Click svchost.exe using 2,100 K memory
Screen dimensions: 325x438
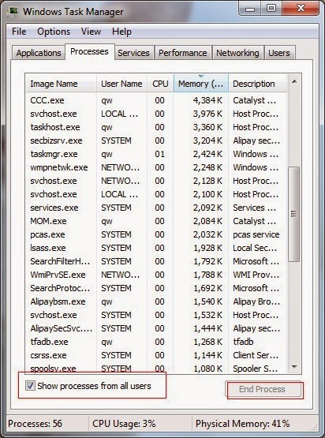[x=156, y=194]
